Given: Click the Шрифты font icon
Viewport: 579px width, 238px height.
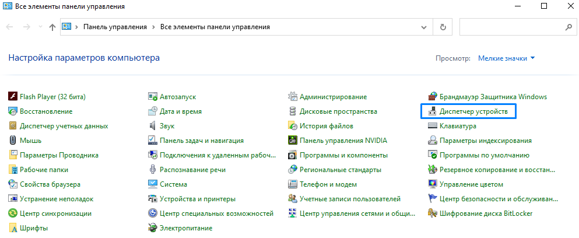Looking at the screenshot, I should (x=13, y=228).
